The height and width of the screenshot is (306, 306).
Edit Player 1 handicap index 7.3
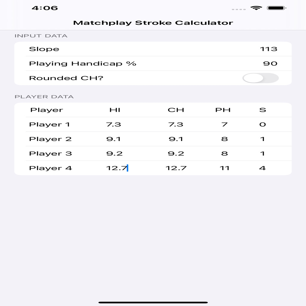coord(114,125)
